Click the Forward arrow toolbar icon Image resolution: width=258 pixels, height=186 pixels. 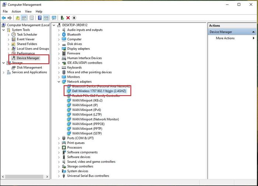[x=10, y=18]
